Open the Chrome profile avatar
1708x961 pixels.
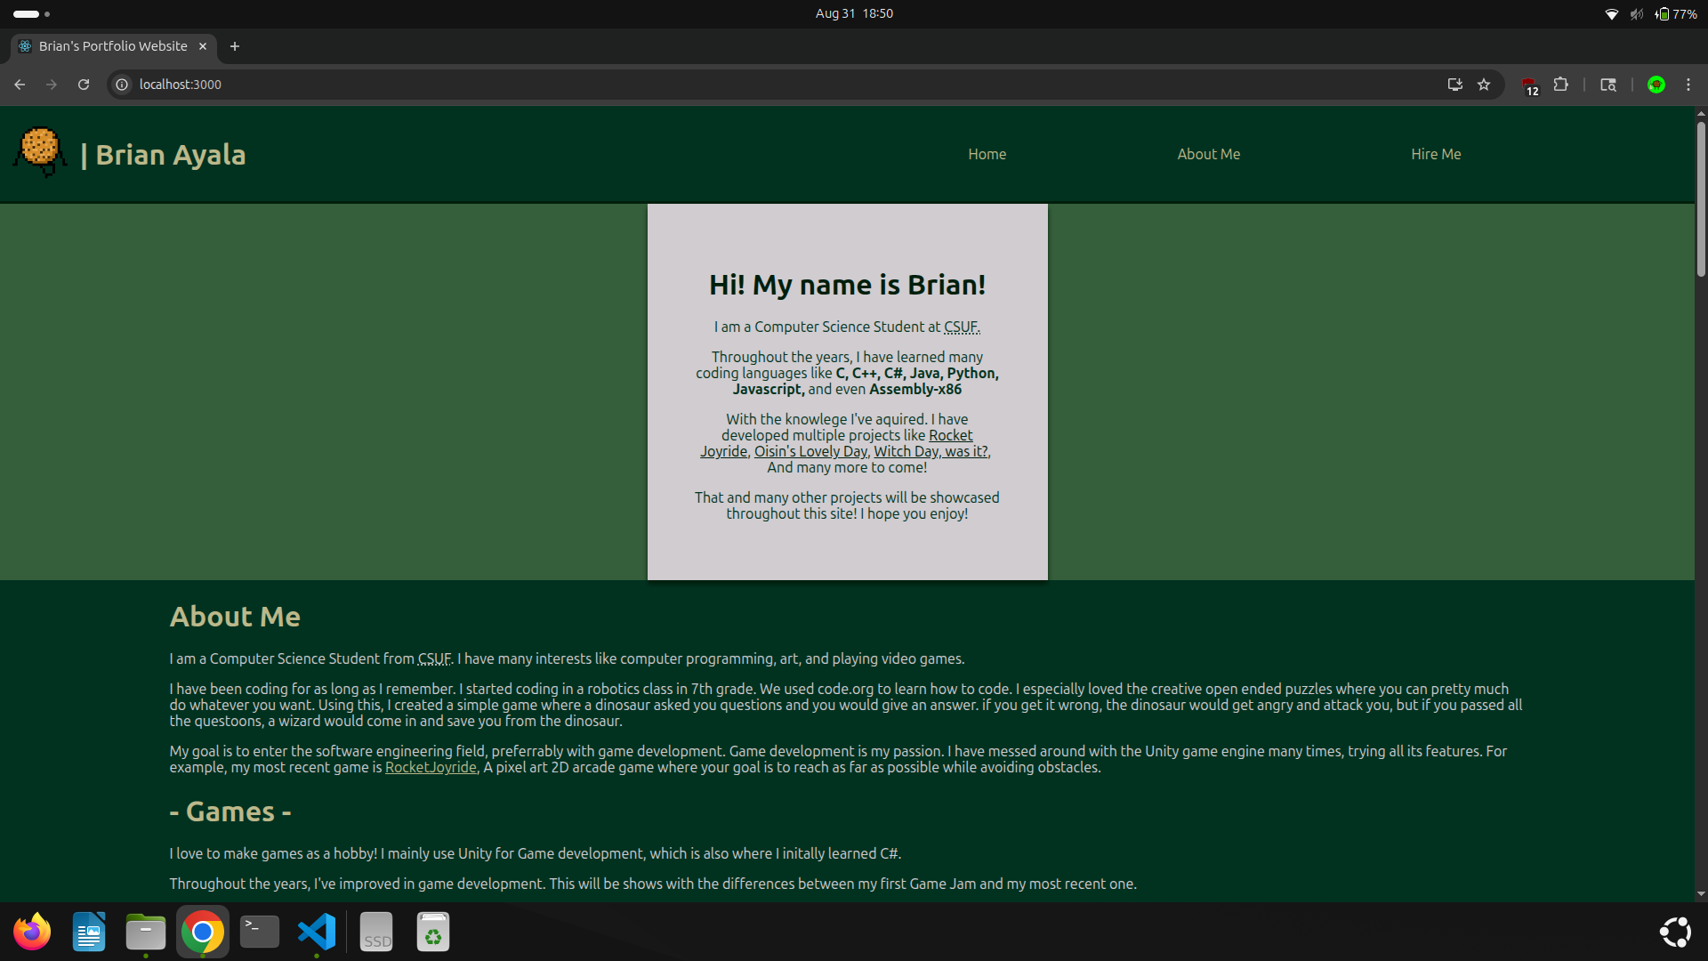click(x=1656, y=85)
